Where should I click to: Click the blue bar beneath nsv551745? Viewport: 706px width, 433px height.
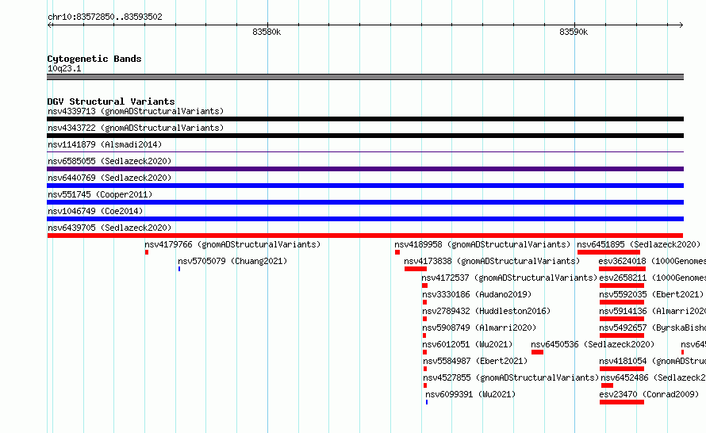tap(365, 202)
